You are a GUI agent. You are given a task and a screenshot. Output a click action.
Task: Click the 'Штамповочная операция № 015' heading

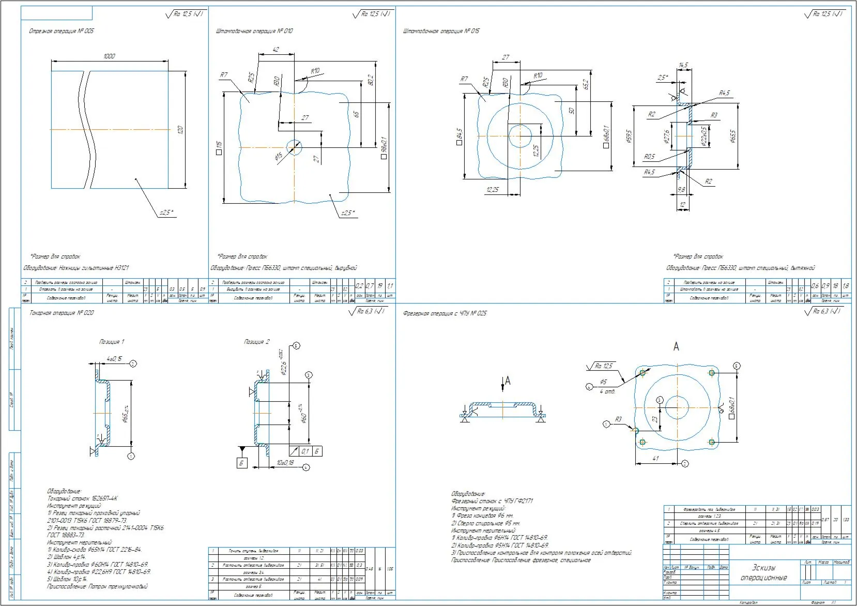tap(441, 31)
